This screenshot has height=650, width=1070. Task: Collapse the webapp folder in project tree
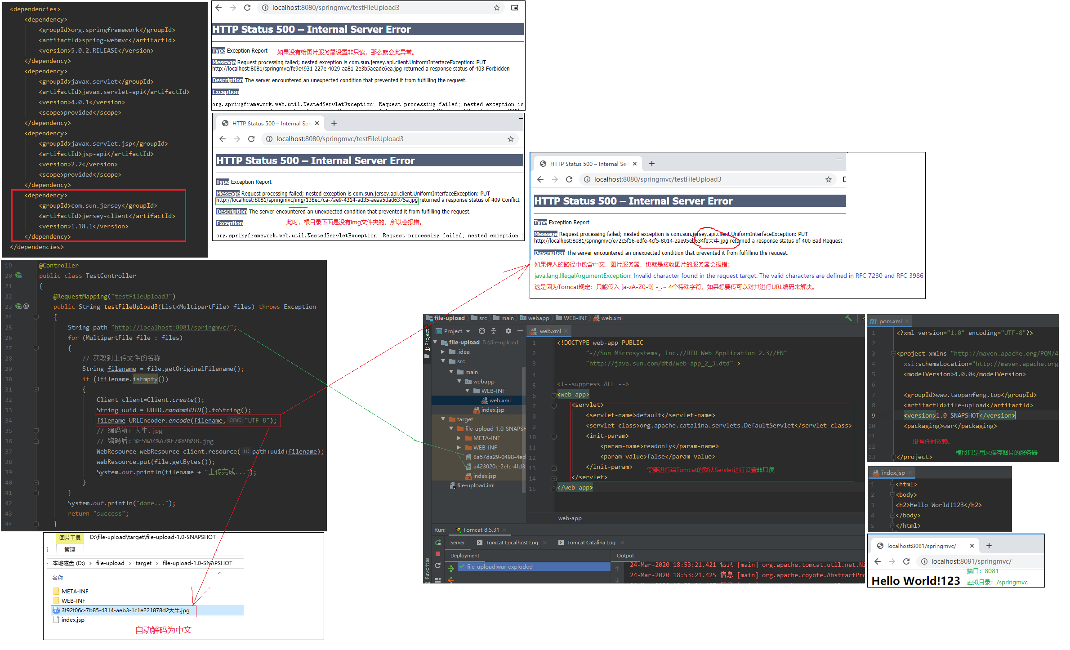pyautogui.click(x=459, y=382)
